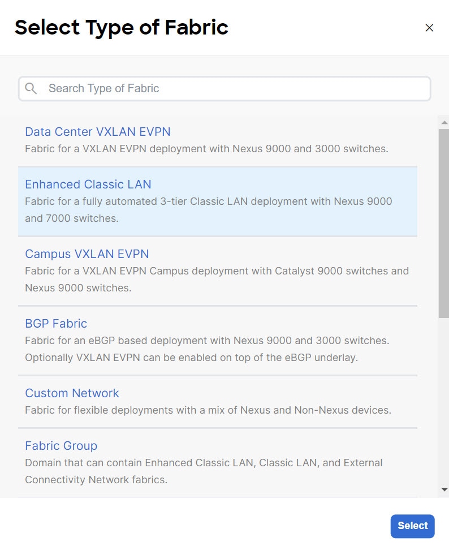Screen dimensions: 449x550
Task: Click the search magnifier icon
Action: pyautogui.click(x=31, y=88)
